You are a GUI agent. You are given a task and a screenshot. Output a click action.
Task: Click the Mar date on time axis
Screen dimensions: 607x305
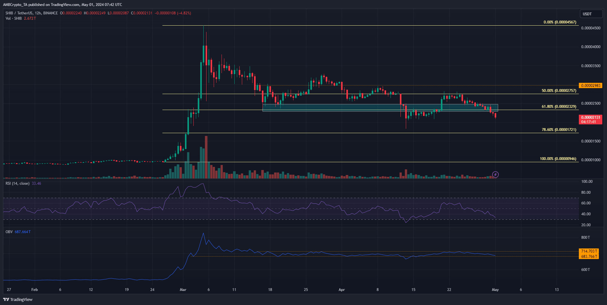click(x=183, y=290)
